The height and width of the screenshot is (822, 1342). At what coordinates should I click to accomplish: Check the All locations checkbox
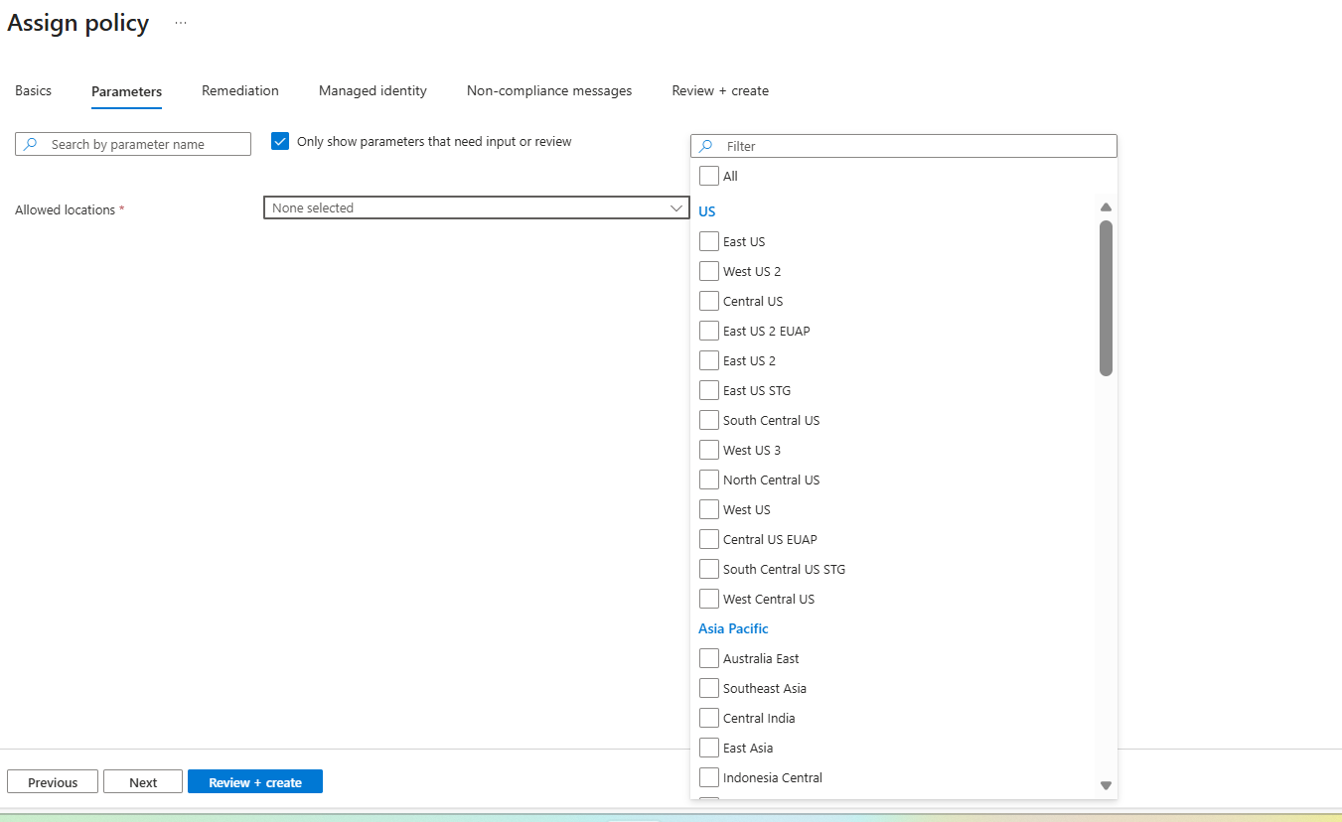(709, 176)
